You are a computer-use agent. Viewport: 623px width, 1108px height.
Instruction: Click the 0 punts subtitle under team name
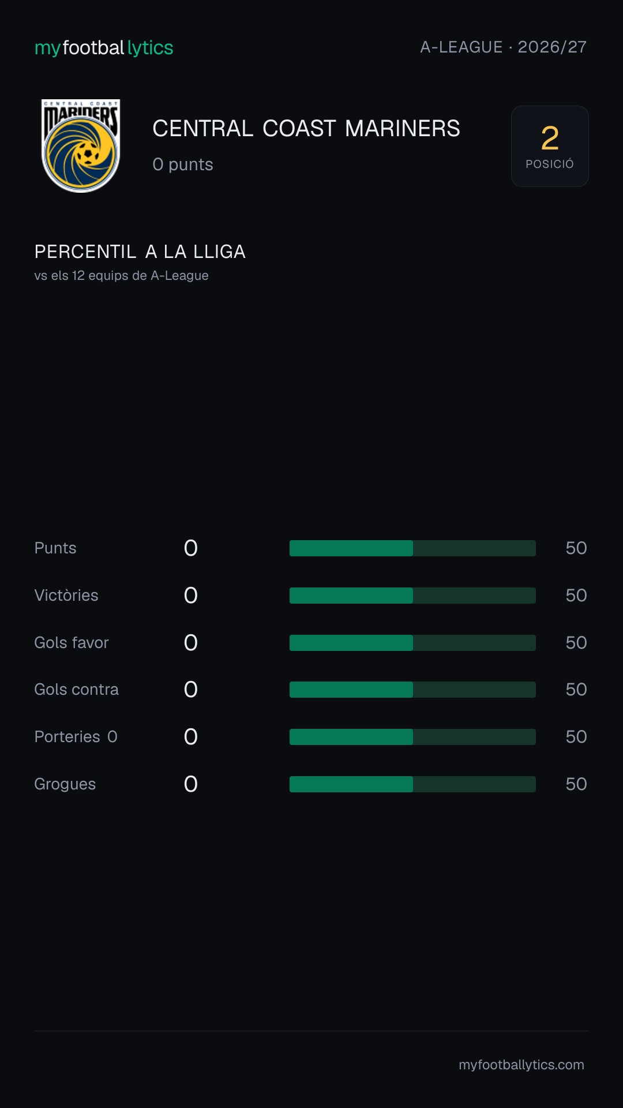coord(183,164)
